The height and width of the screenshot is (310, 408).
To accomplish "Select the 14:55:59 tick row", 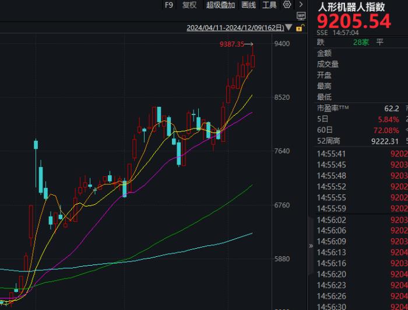I will (361, 208).
